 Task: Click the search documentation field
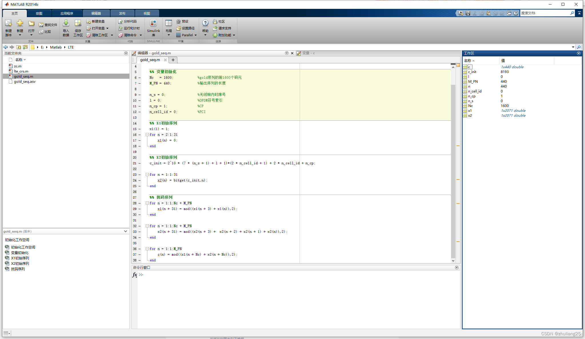(x=544, y=13)
